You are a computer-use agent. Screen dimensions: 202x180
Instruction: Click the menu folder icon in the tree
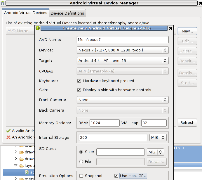pos(22,179)
